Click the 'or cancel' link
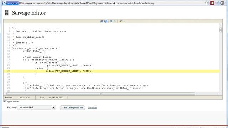This screenshot has height=128, width=228. [x=92, y=108]
